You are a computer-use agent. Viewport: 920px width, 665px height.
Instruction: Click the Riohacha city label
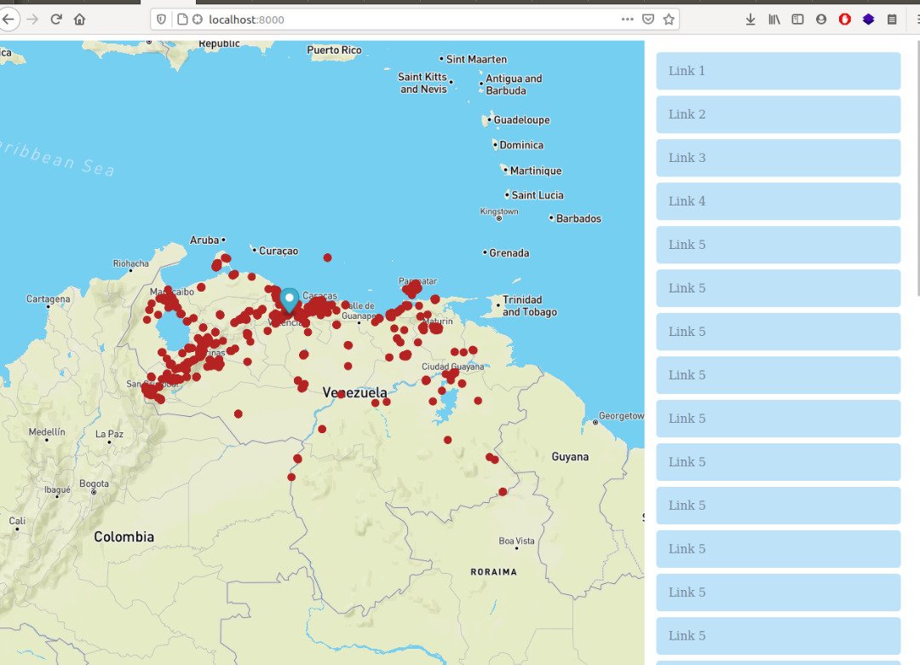[x=131, y=263]
